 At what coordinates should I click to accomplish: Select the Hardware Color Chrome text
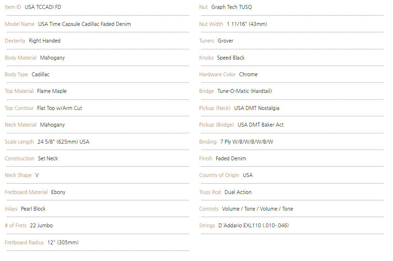[x=248, y=74]
